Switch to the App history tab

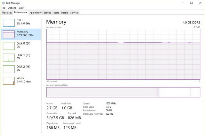pos(35,13)
